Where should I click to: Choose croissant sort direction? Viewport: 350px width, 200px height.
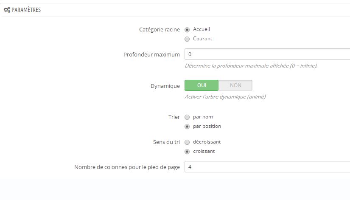187,152
